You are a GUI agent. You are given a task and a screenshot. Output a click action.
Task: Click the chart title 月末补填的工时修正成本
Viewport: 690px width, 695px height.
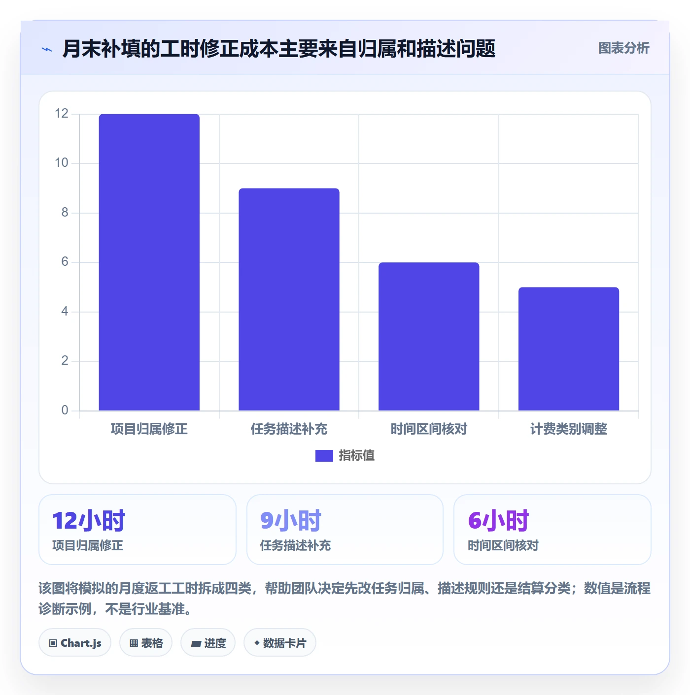tap(279, 49)
